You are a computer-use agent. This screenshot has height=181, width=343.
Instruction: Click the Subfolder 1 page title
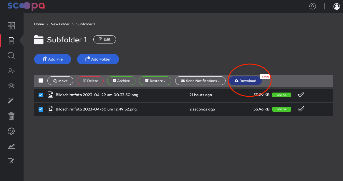[x=67, y=40]
